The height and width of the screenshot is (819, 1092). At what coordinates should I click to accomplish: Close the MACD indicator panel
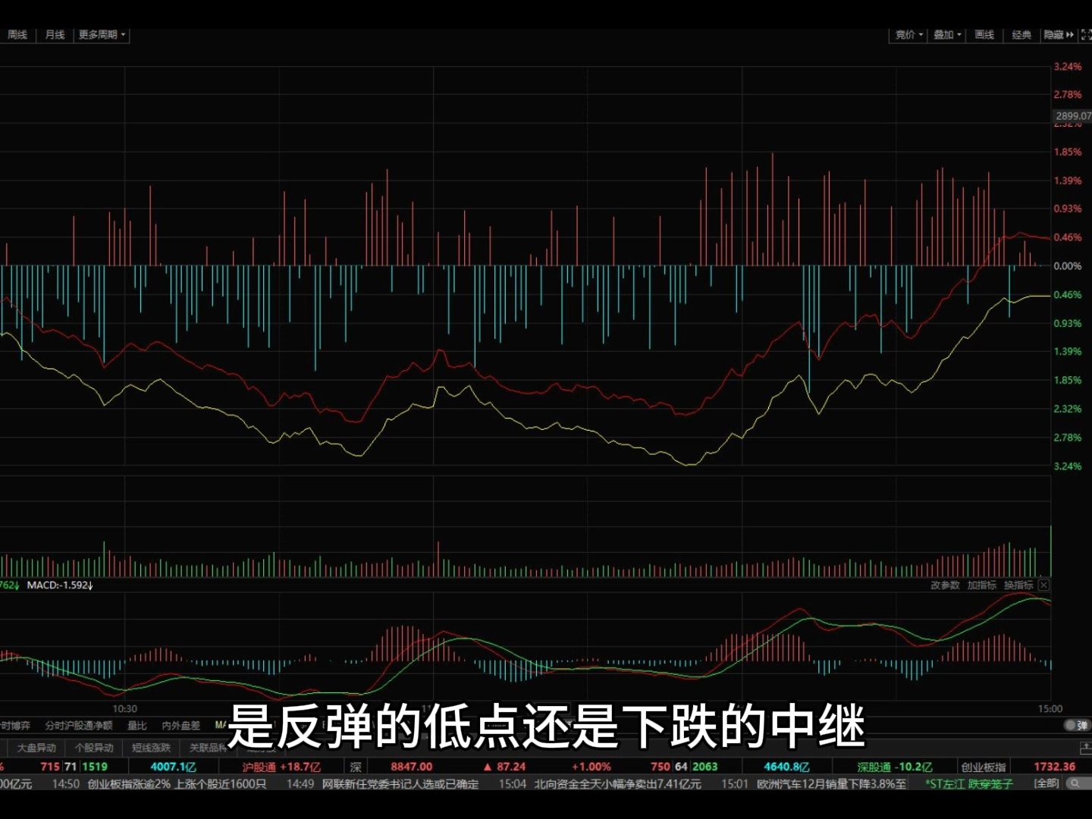click(1043, 585)
